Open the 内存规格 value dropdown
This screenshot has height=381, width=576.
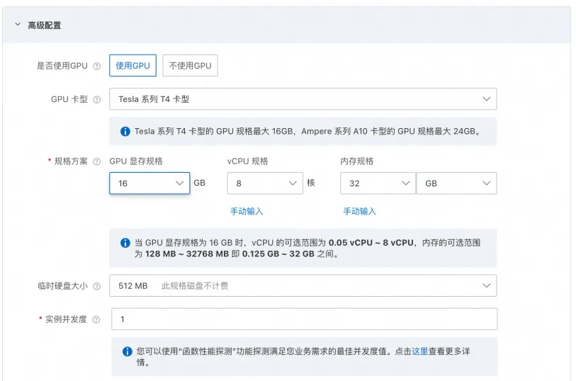pyautogui.click(x=378, y=183)
